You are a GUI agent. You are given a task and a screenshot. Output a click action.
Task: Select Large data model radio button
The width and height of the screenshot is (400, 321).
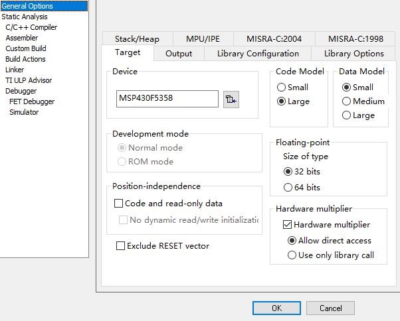click(x=346, y=115)
